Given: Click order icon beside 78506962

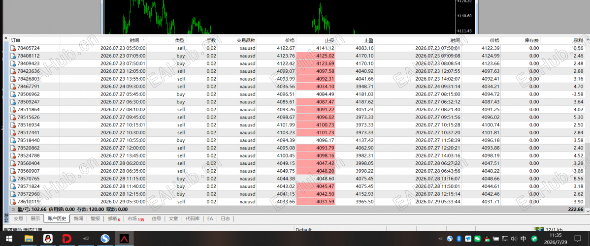Looking at the screenshot, I should 13,94.
